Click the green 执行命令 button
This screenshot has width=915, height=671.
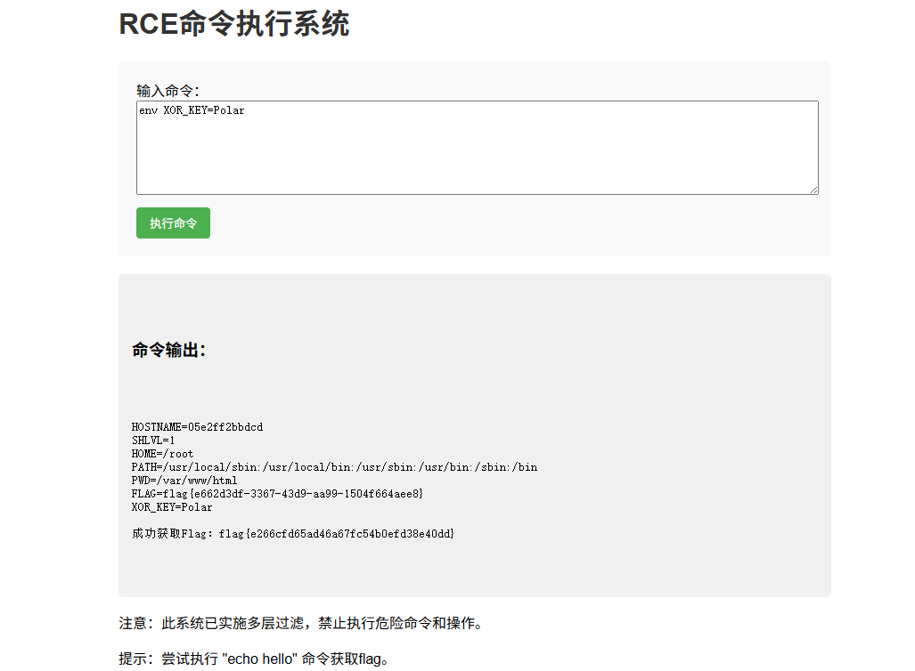[x=173, y=223]
